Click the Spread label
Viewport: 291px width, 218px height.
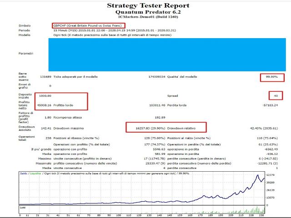click(x=173, y=96)
